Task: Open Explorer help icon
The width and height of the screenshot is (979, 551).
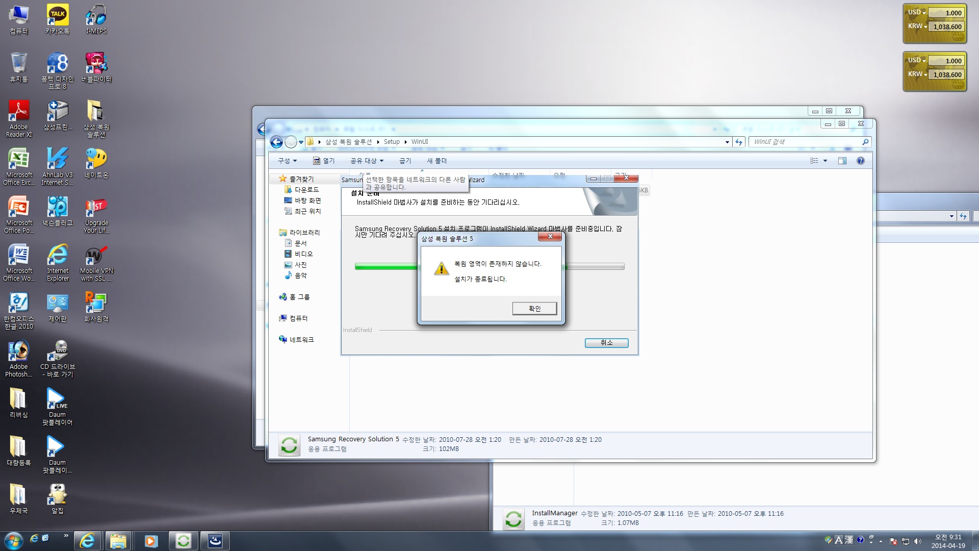Action: click(x=861, y=161)
